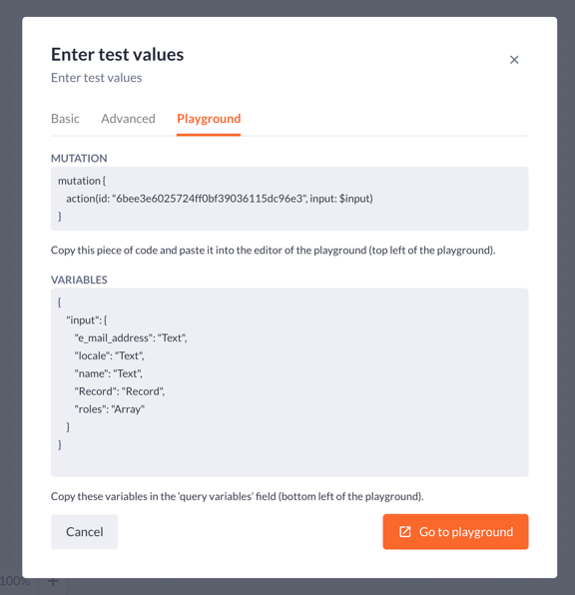575x595 pixels.
Task: Click the "e_mail_address" variable line
Action: (x=131, y=337)
